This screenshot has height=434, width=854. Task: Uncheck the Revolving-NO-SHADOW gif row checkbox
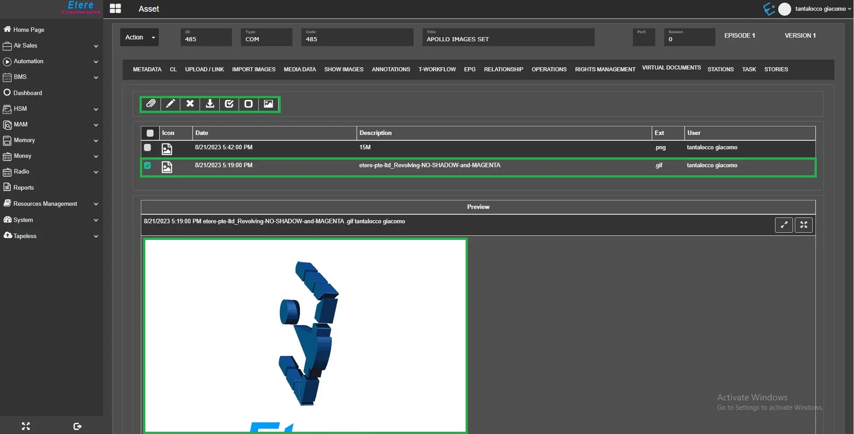(148, 165)
